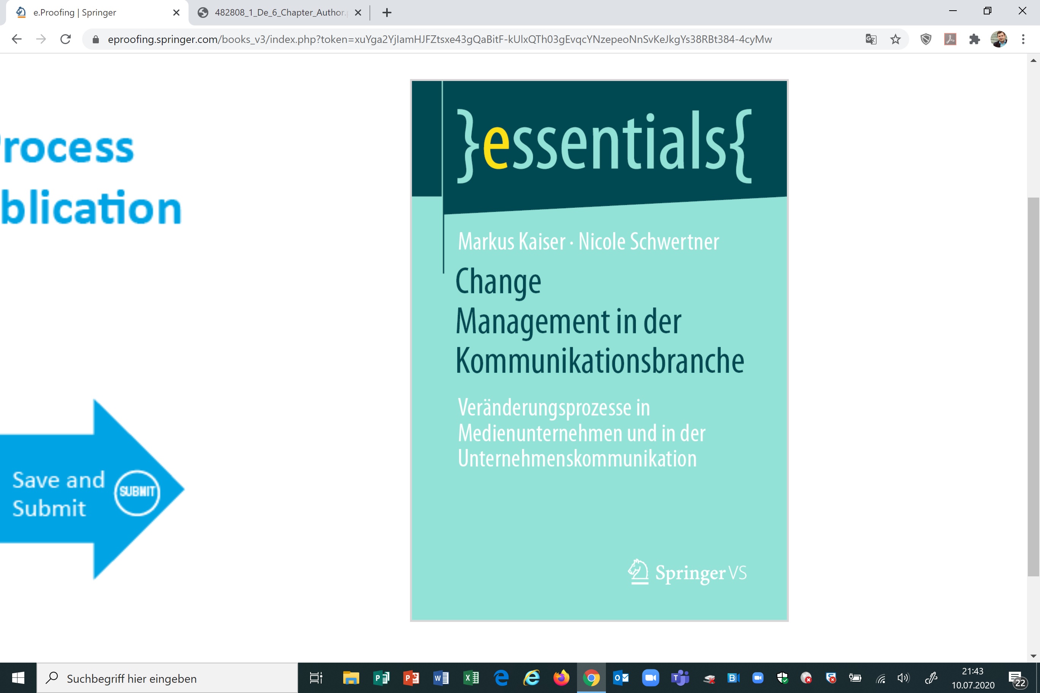The width and height of the screenshot is (1040, 693).
Task: Toggle the Wi-Fi network tray icon
Action: (881, 679)
